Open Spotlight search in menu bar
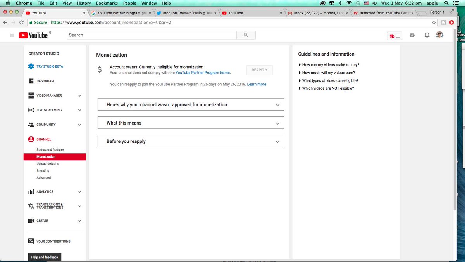The width and height of the screenshot is (465, 262). click(446, 3)
